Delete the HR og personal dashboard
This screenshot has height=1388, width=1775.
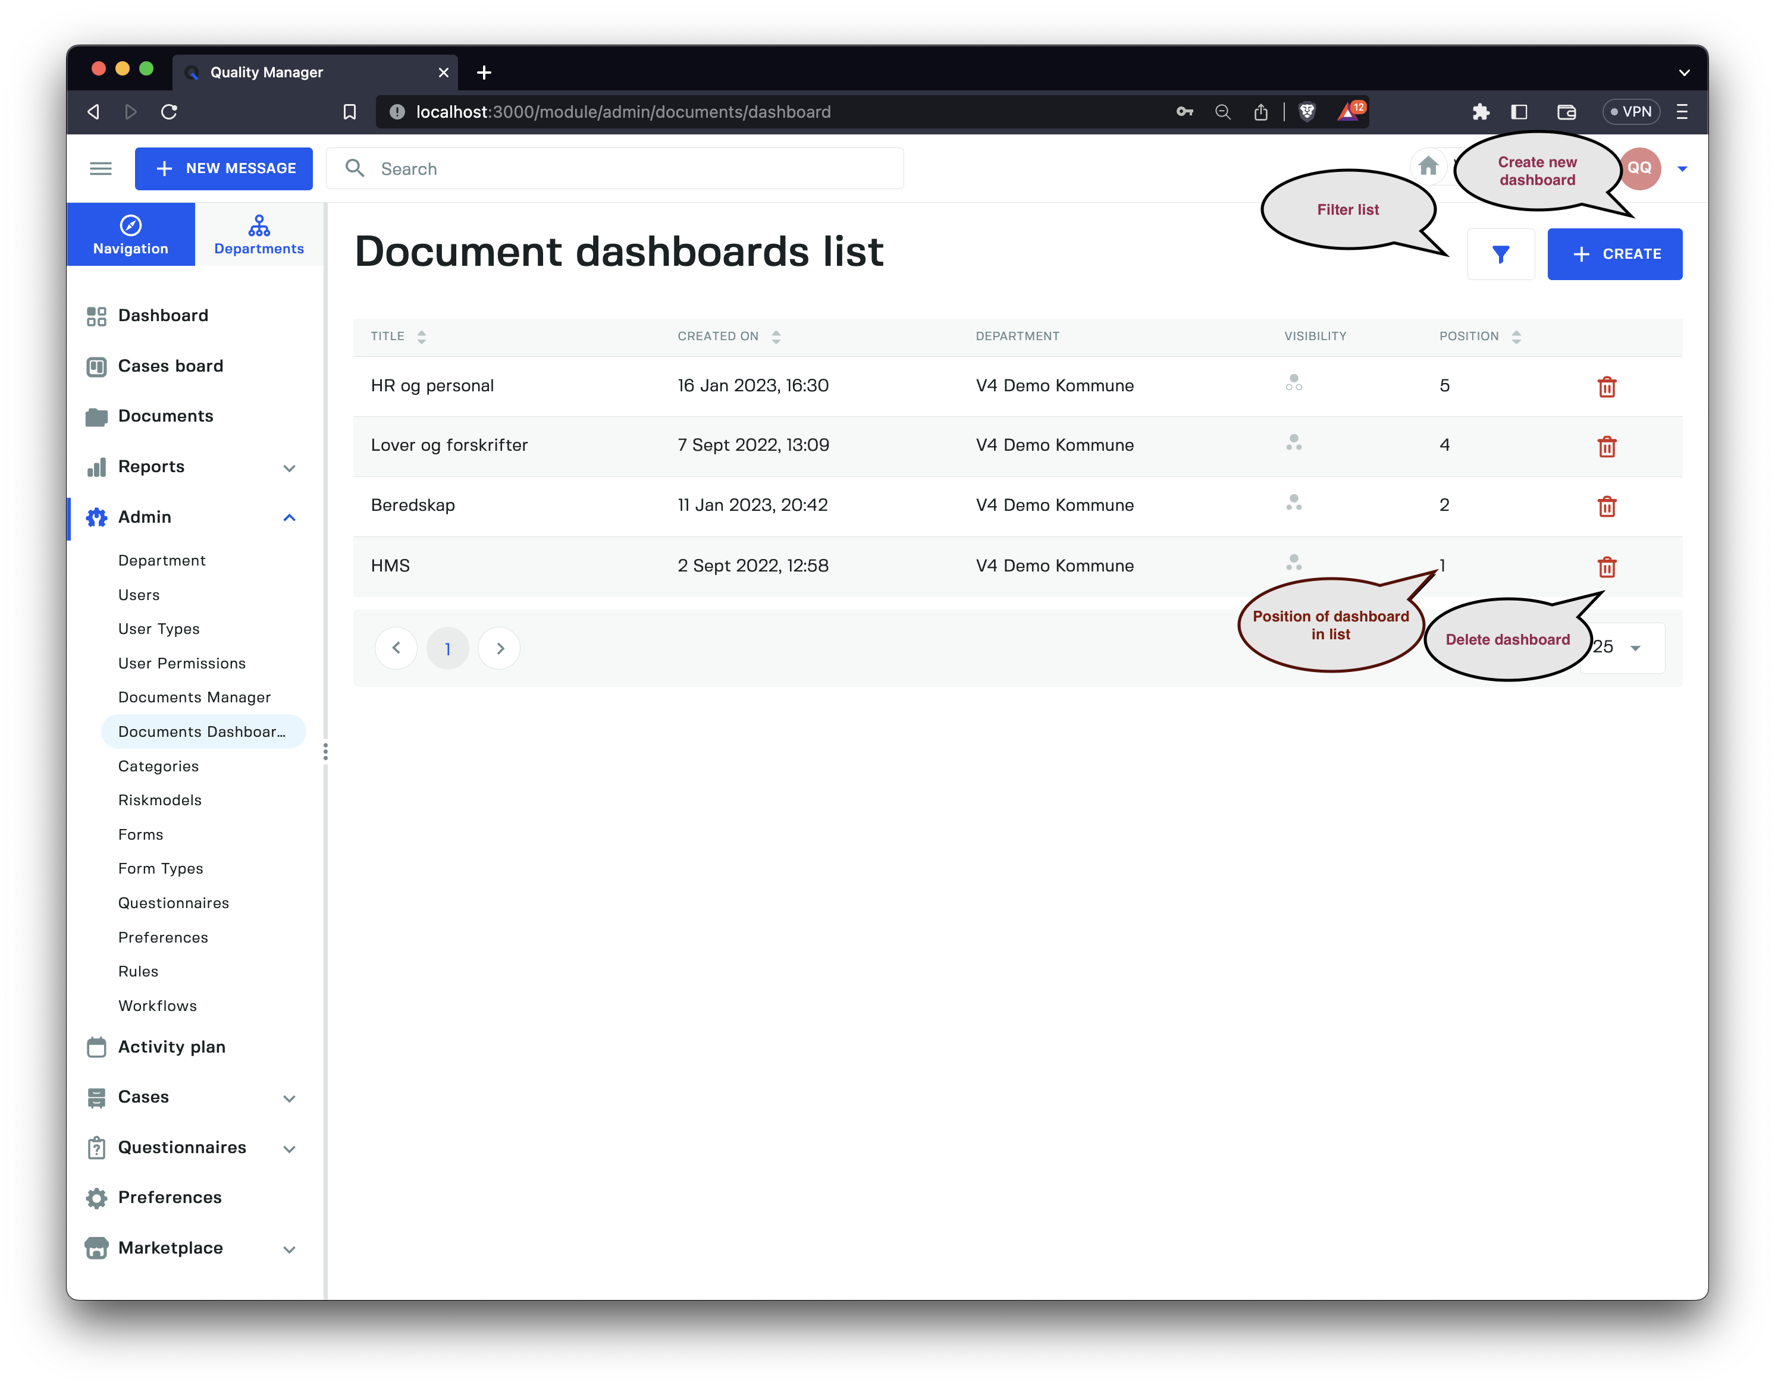coord(1607,387)
